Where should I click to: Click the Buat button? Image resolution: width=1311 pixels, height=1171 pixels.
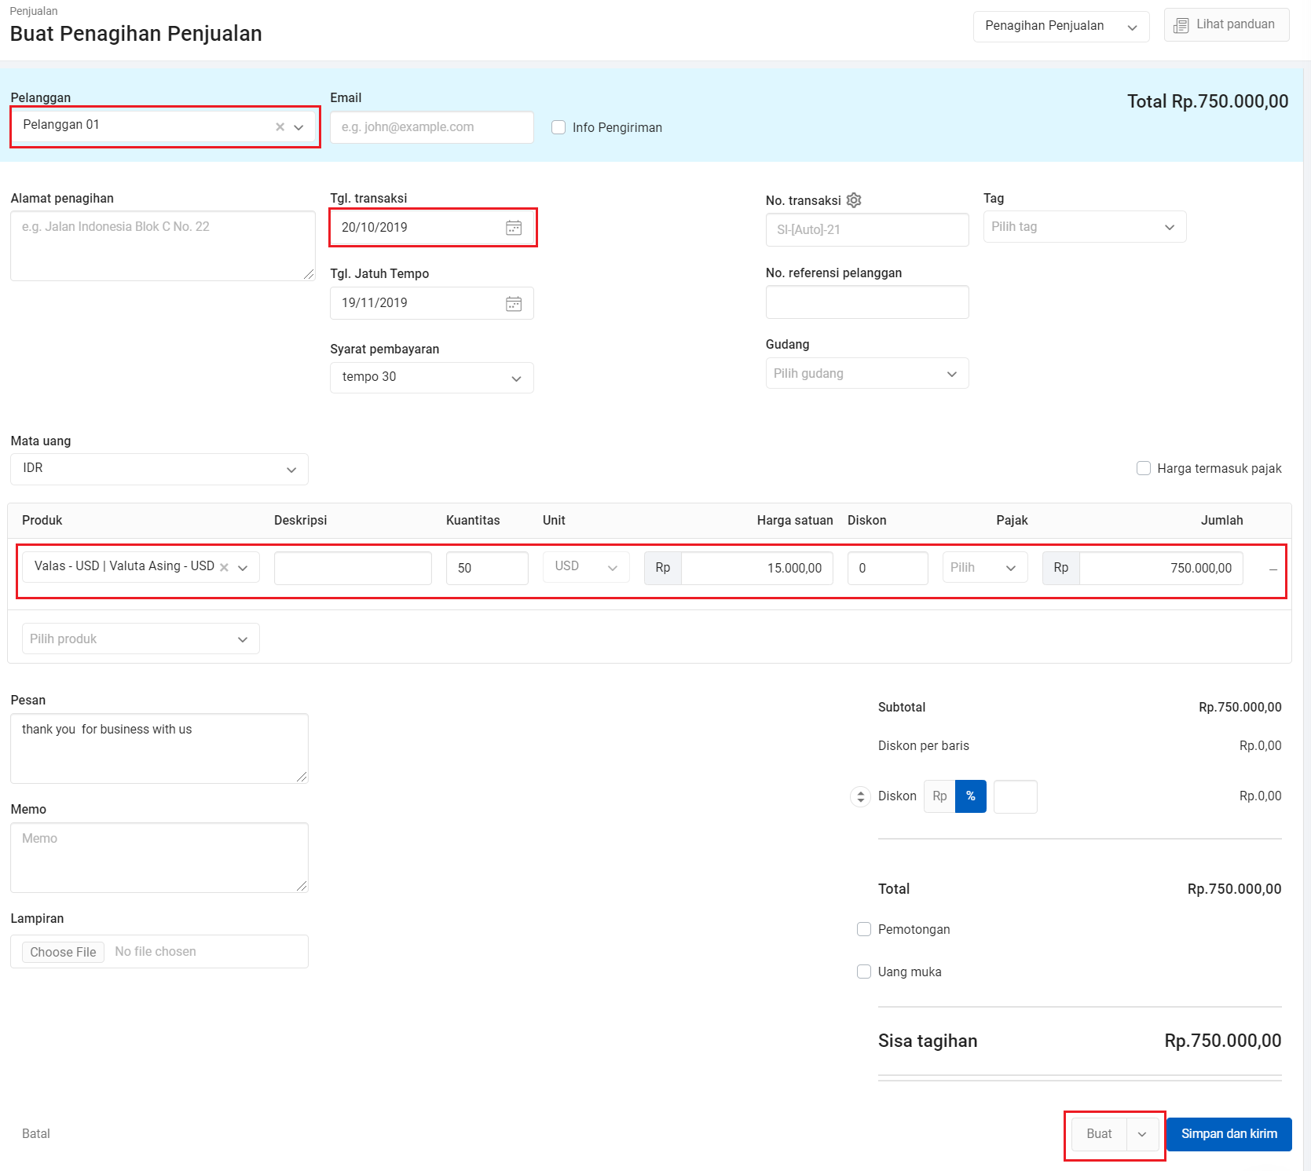pyautogui.click(x=1099, y=1134)
